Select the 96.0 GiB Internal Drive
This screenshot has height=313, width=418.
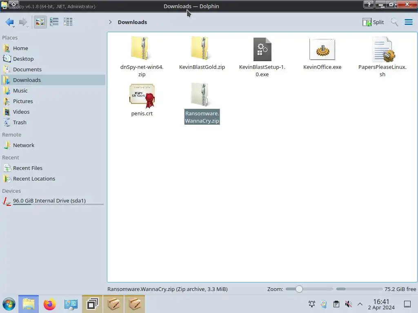[53, 201]
